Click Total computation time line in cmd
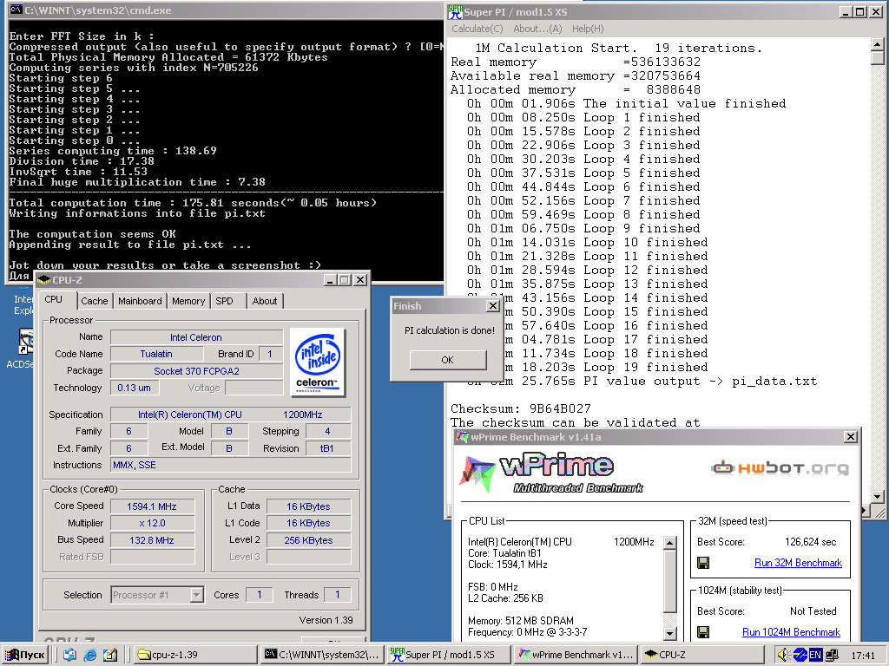This screenshot has height=666, width=889. [193, 203]
